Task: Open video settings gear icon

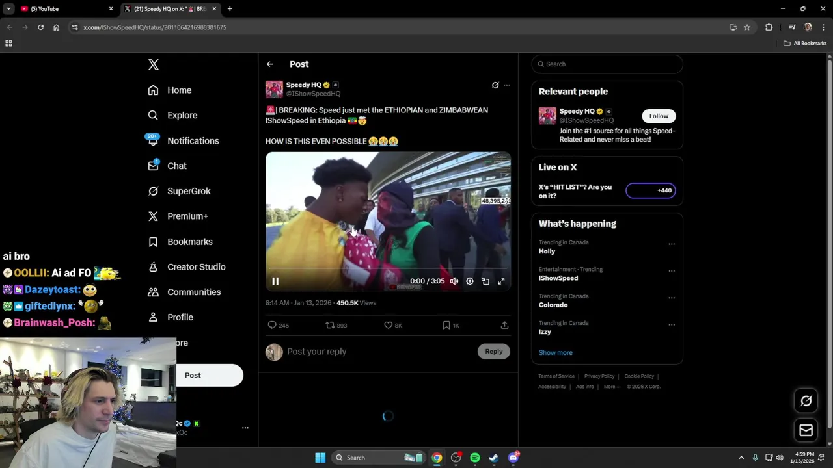Action: (470, 281)
